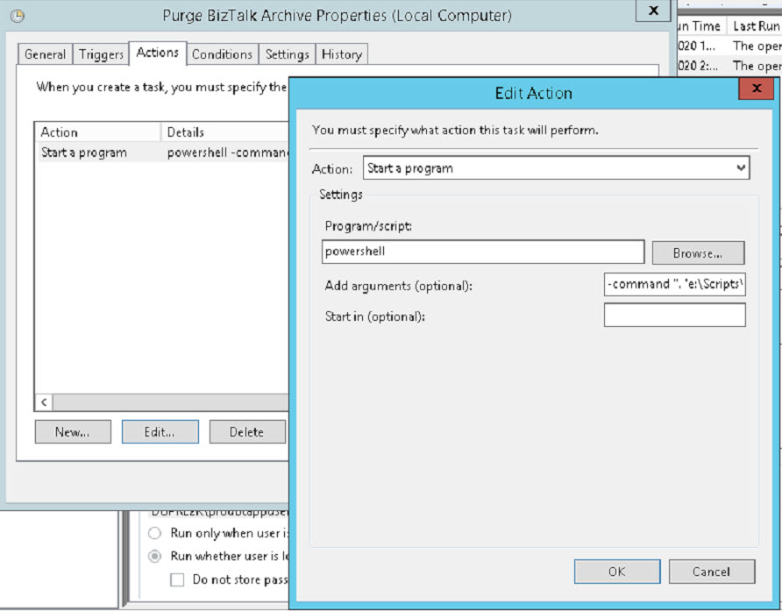The height and width of the screenshot is (611, 782).
Task: Click the New action button
Action: (73, 431)
